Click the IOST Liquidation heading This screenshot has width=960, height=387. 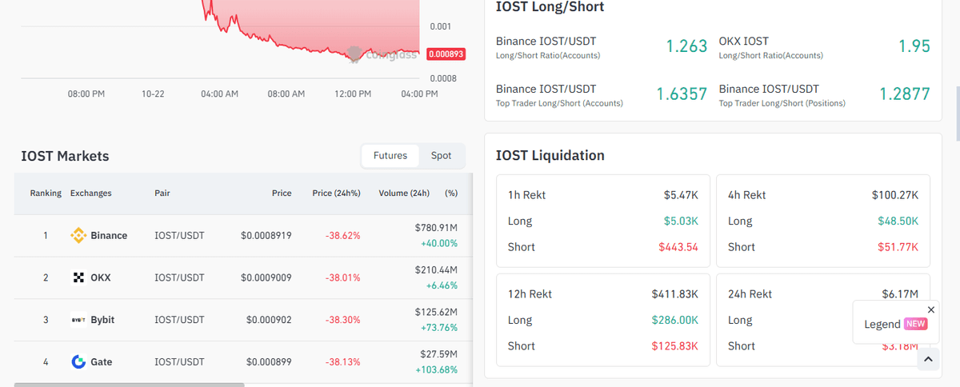[550, 155]
